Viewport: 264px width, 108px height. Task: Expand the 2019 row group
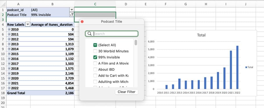(x=9, y=73)
